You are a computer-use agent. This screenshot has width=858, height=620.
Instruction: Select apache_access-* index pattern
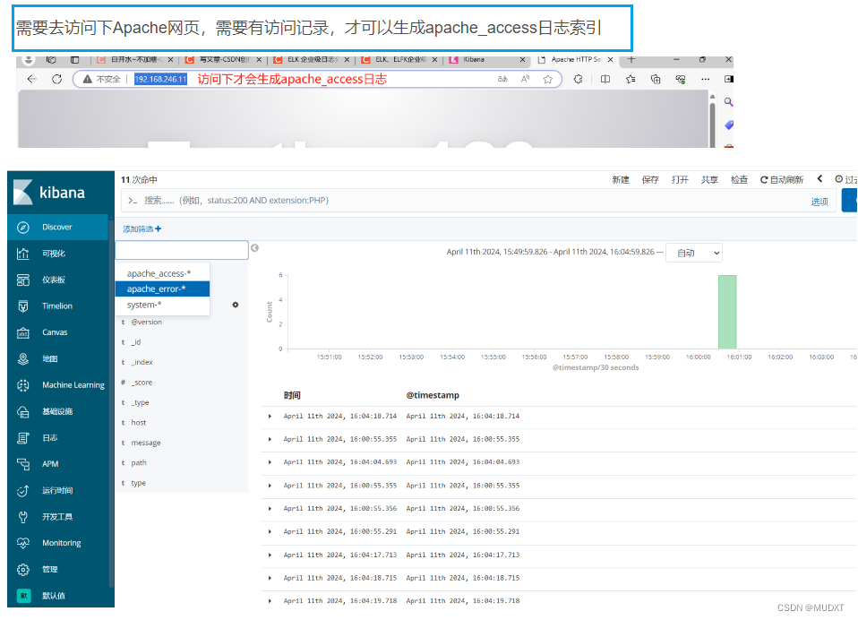pos(162,273)
